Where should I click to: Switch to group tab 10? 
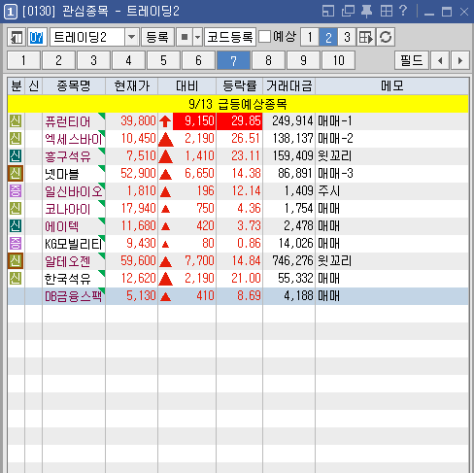(338, 60)
